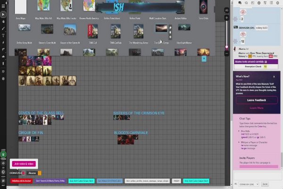The height and width of the screenshot is (189, 283).
Task: Click the Cirque de Fin label
Action: pos(31,133)
